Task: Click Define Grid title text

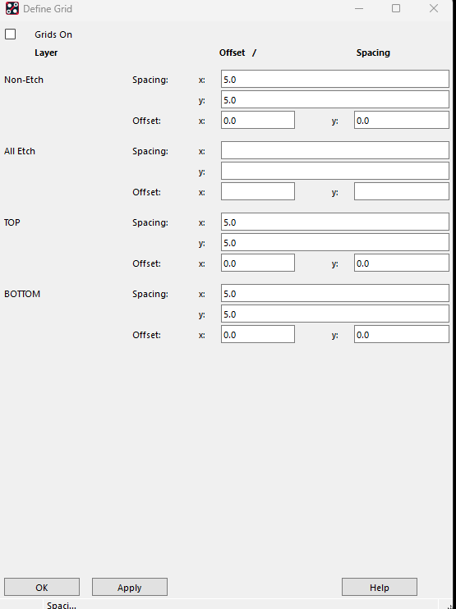Action: tap(48, 8)
